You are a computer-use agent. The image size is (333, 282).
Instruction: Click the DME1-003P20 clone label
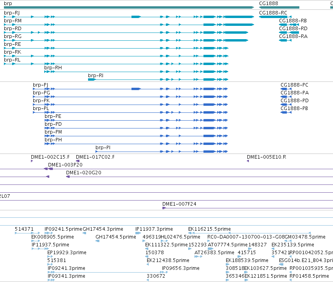(65, 165)
